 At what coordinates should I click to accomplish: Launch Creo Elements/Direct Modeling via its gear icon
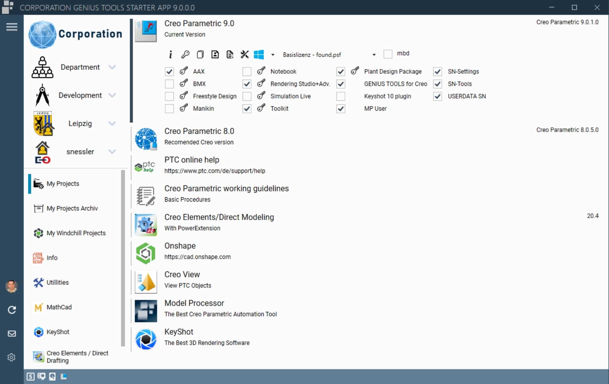tap(146, 225)
